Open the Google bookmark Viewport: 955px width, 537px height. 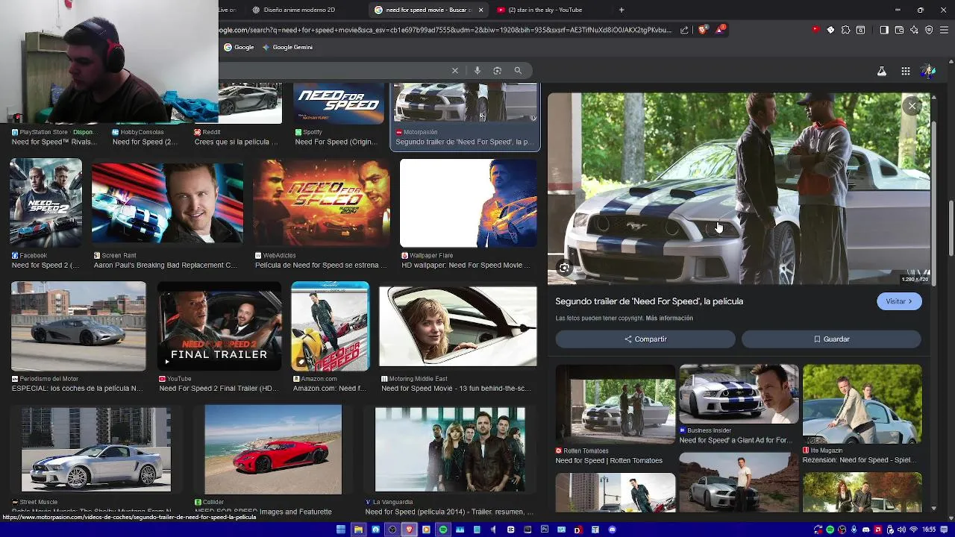click(x=239, y=47)
